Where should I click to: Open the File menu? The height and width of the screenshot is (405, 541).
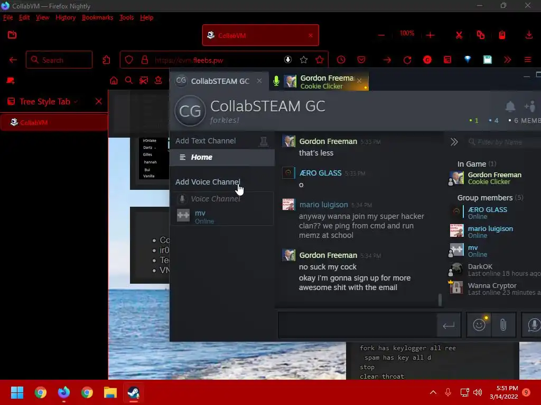[x=7, y=17]
